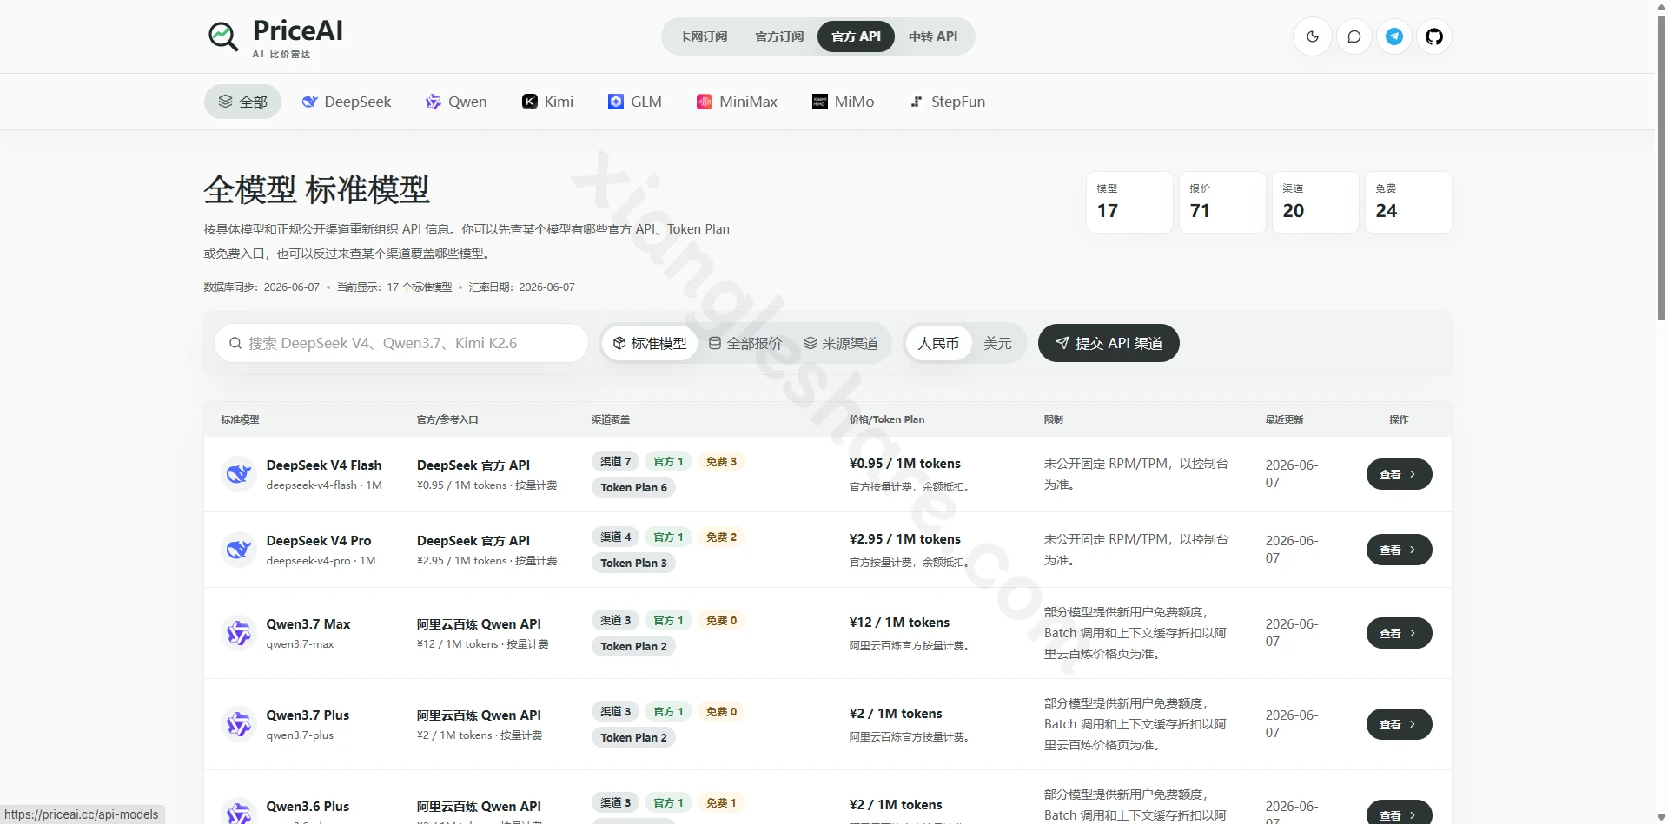This screenshot has height=824, width=1668.
Task: Click 渠道 4 badge in DeepSeek V4 Pro row
Action: (x=616, y=537)
